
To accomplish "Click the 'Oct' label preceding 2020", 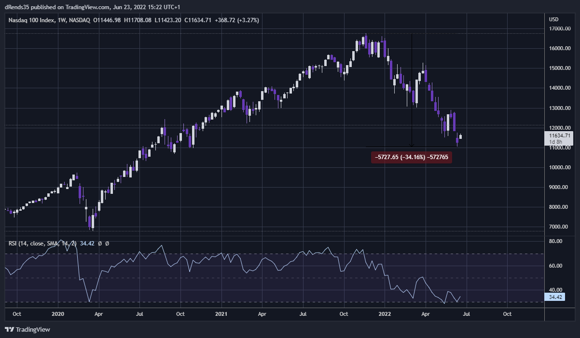I will [x=17, y=313].
